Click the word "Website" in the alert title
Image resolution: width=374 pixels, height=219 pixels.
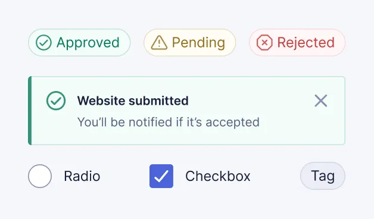[101, 101]
